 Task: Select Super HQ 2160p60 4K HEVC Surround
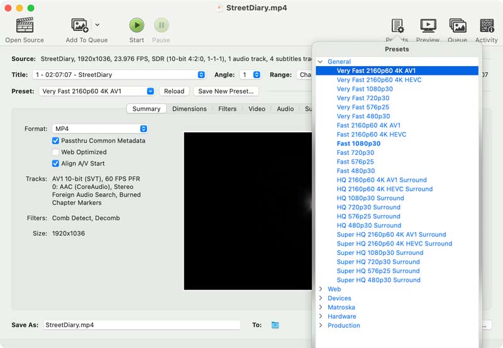397,244
